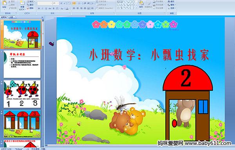The width and height of the screenshot is (235, 150).
Task: Switch to the Outline (大纲) tab
Action: click(x=11, y=17)
